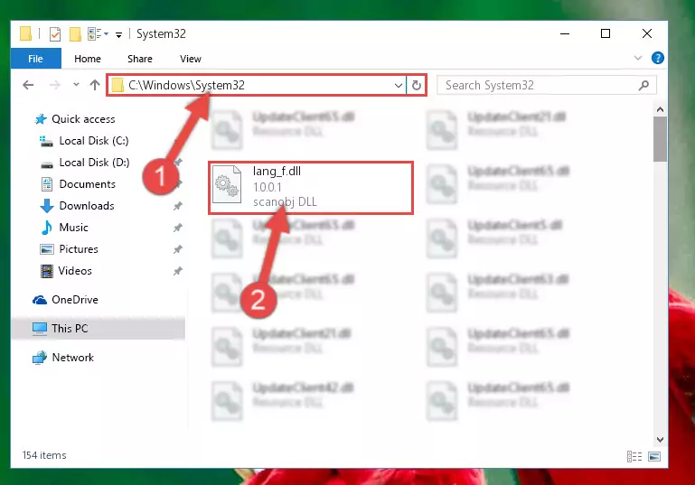This screenshot has height=485, width=695.
Task: Click the pin icon beside Videos
Action: click(x=178, y=271)
